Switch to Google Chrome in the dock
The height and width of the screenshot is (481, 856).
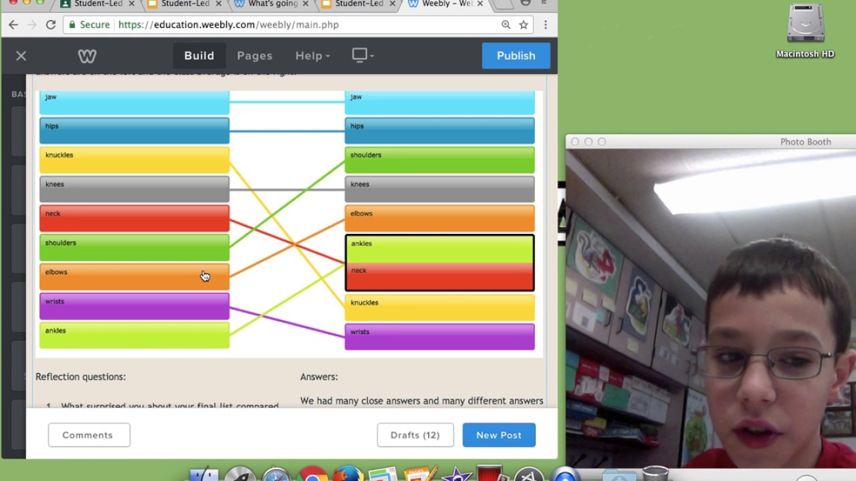(312, 474)
